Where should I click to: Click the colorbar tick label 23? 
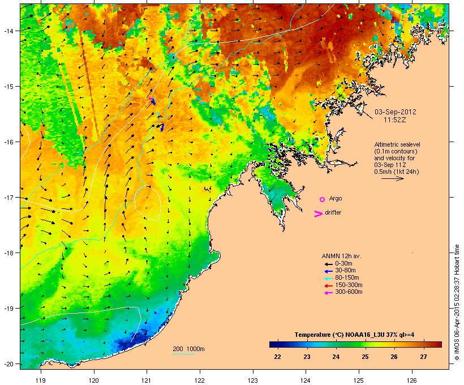[307, 357]
